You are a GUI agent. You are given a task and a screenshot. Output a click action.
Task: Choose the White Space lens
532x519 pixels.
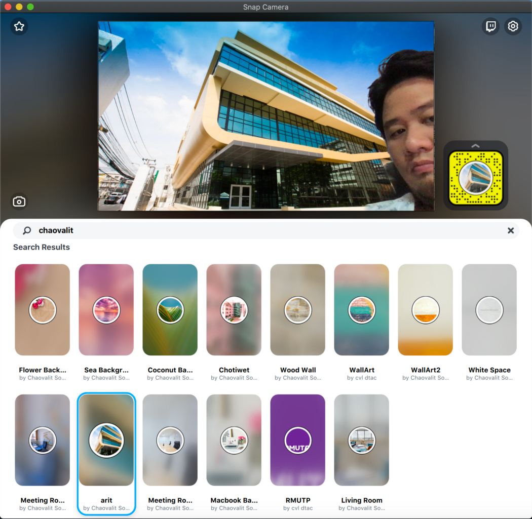click(489, 309)
